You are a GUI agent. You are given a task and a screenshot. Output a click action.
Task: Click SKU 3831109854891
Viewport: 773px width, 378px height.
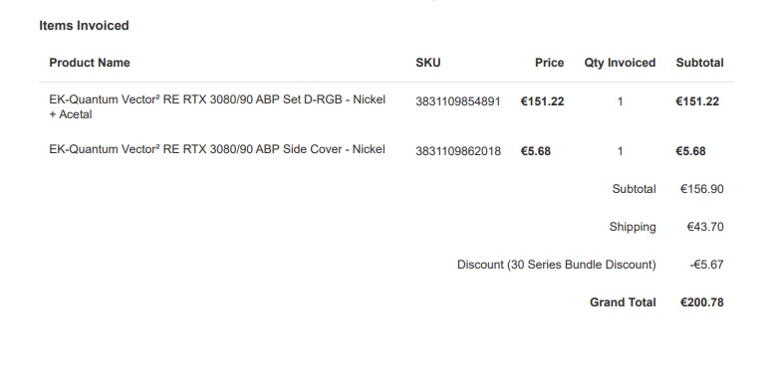coord(458,101)
